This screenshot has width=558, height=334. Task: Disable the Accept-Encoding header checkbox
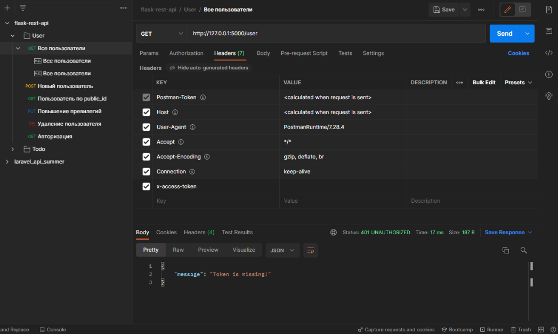[x=146, y=157]
